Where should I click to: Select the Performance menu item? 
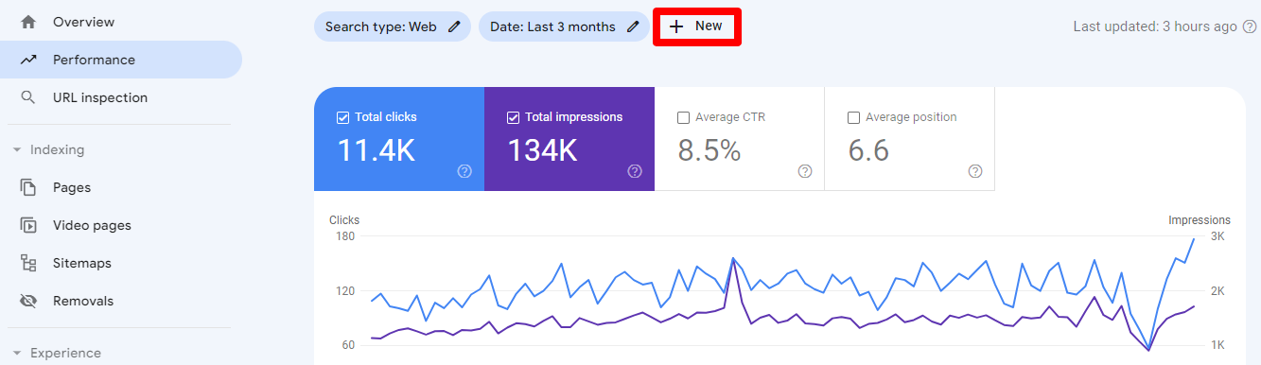121,60
